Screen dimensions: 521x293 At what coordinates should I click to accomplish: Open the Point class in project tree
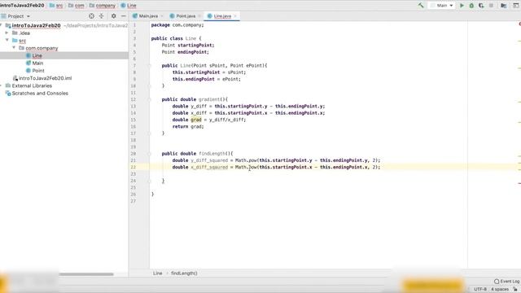point(38,71)
